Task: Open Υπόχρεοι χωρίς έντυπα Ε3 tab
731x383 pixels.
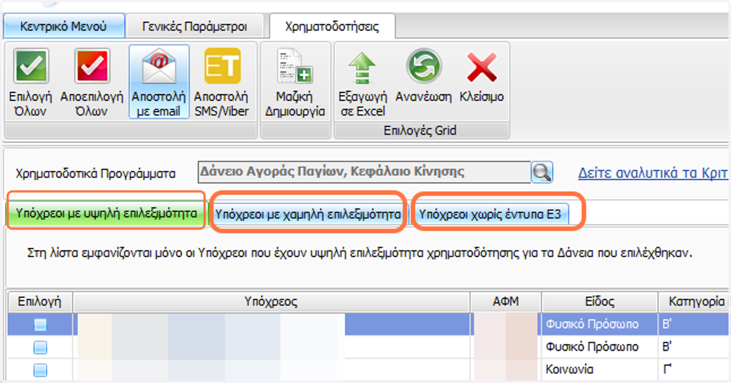Action: point(490,214)
